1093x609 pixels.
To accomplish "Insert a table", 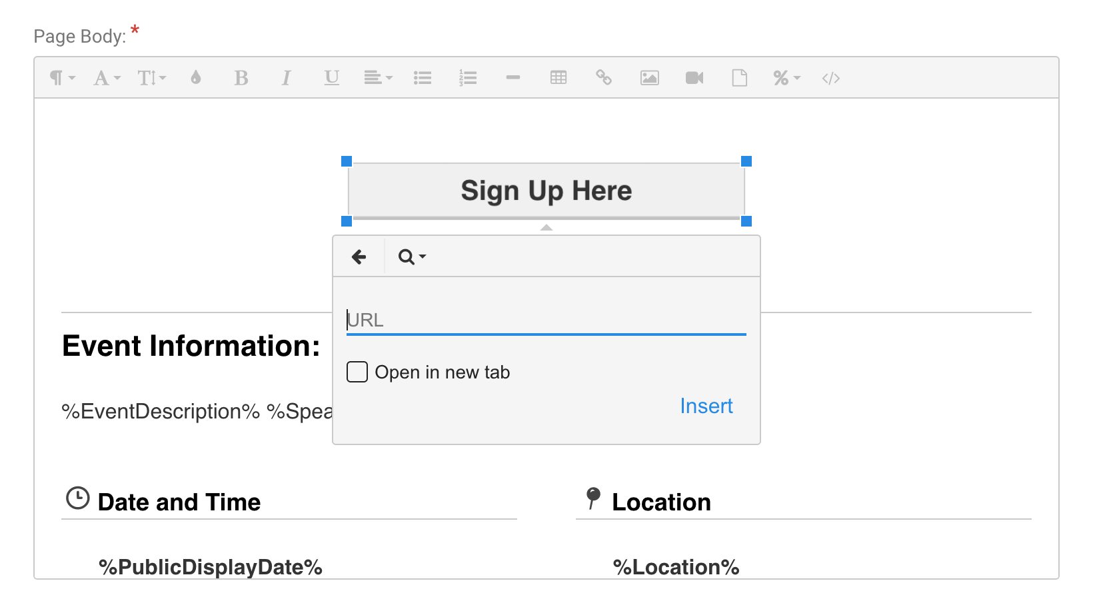I will (x=558, y=78).
